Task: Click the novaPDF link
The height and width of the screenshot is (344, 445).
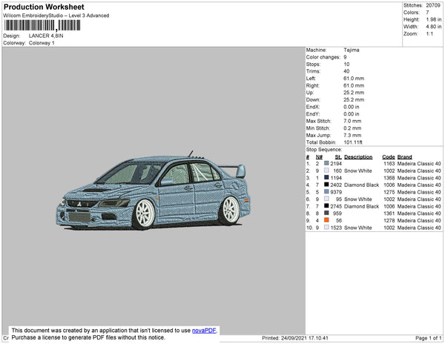Action: (205, 331)
